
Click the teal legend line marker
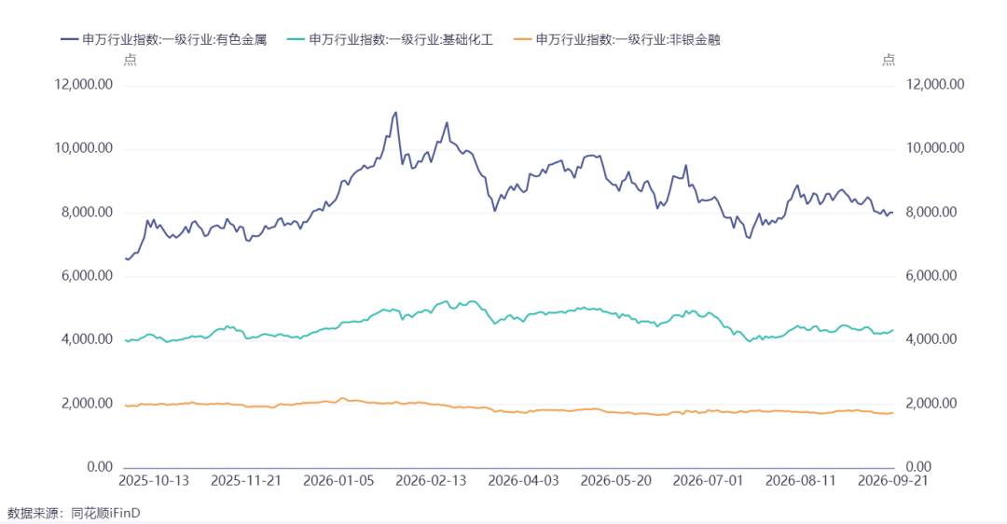(x=297, y=40)
